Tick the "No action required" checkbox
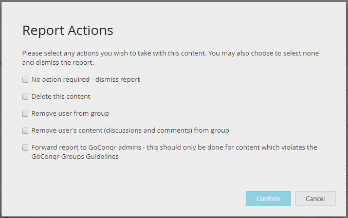348x218 pixels. [x=25, y=80]
